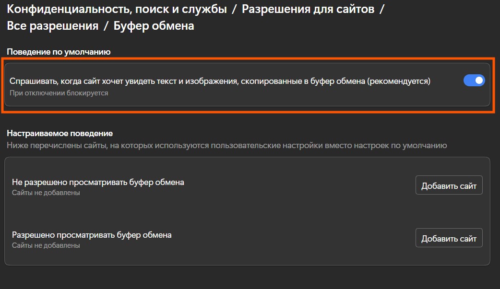Screen dimensions: 500x289
Task: Select the 'Не разрешено просматривать буфер обмена' row label
Action: (98, 182)
